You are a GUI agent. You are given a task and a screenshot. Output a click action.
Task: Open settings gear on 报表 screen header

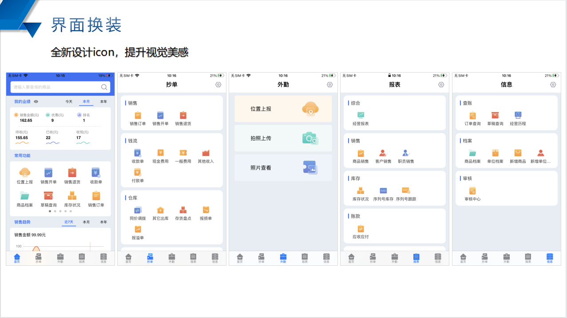[x=441, y=85]
